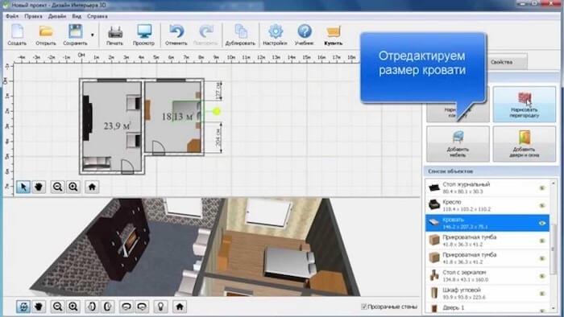Select Шкаф угловой in object list
Image resolution: width=564 pixels, height=317 pixels.
pyautogui.click(x=487, y=294)
